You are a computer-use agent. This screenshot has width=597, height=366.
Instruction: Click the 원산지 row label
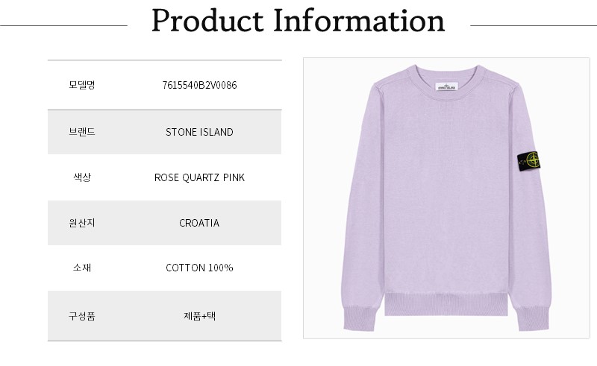(x=81, y=223)
